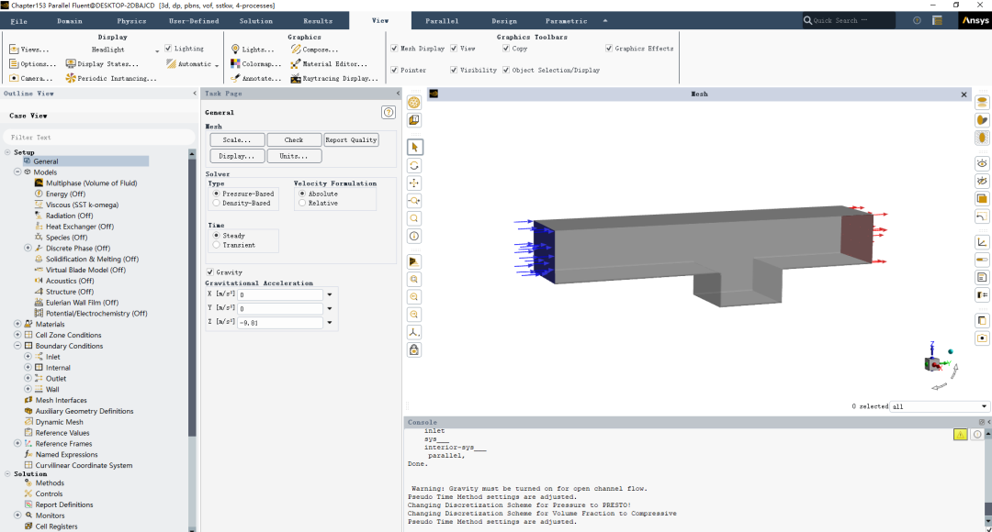Activate the pan view tool
The image size is (992, 532).
pyautogui.click(x=414, y=183)
